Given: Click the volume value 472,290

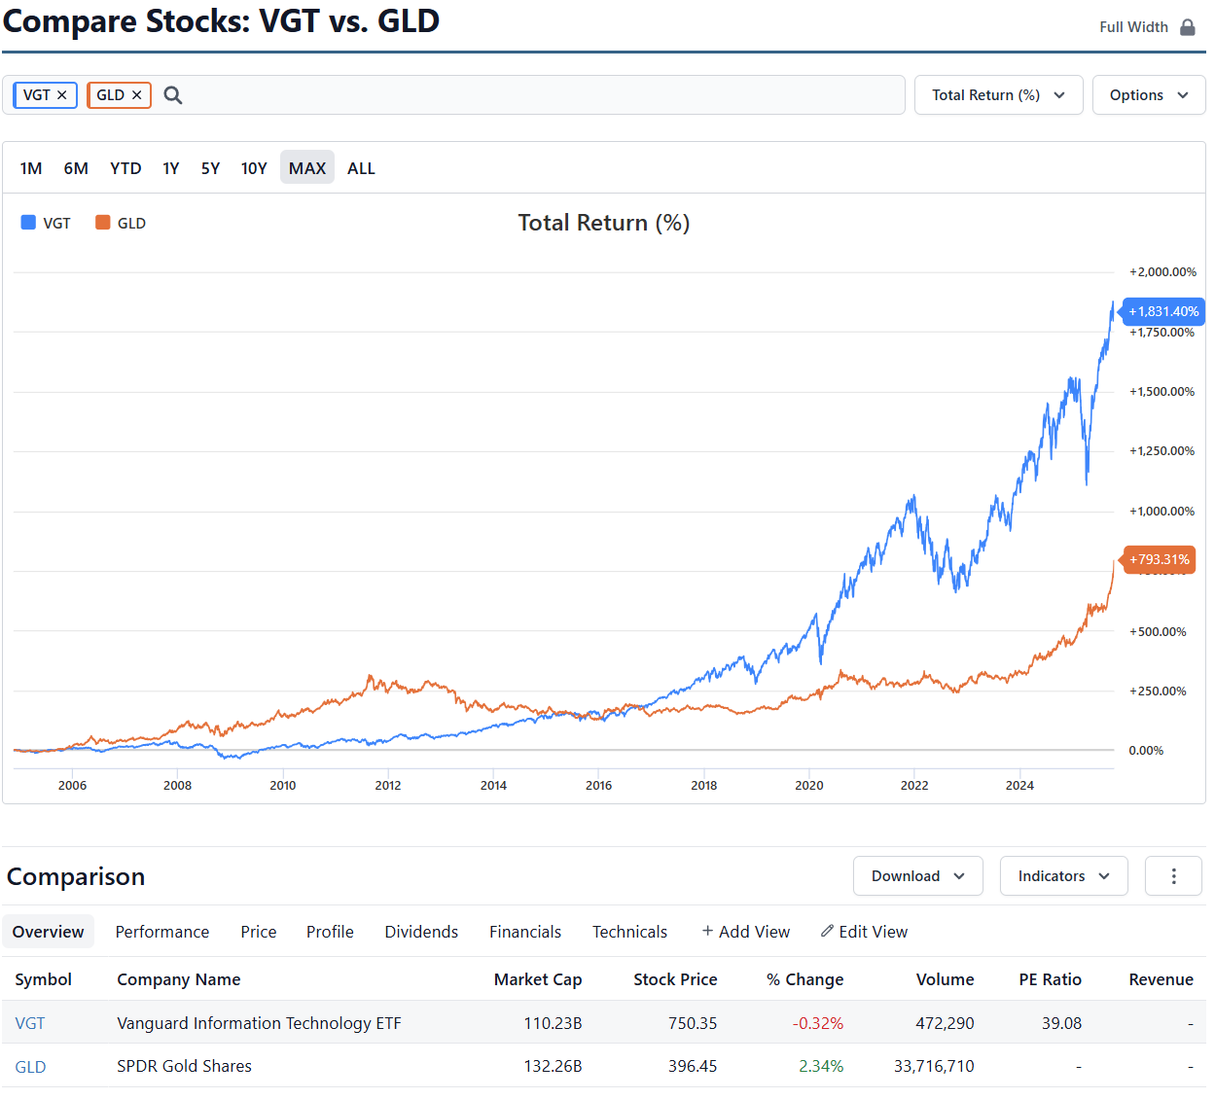Looking at the screenshot, I should point(945,1023).
